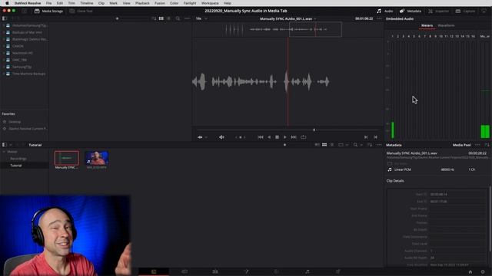Open the Fairlight menu
This screenshot has height=276, width=492.
[190, 3]
